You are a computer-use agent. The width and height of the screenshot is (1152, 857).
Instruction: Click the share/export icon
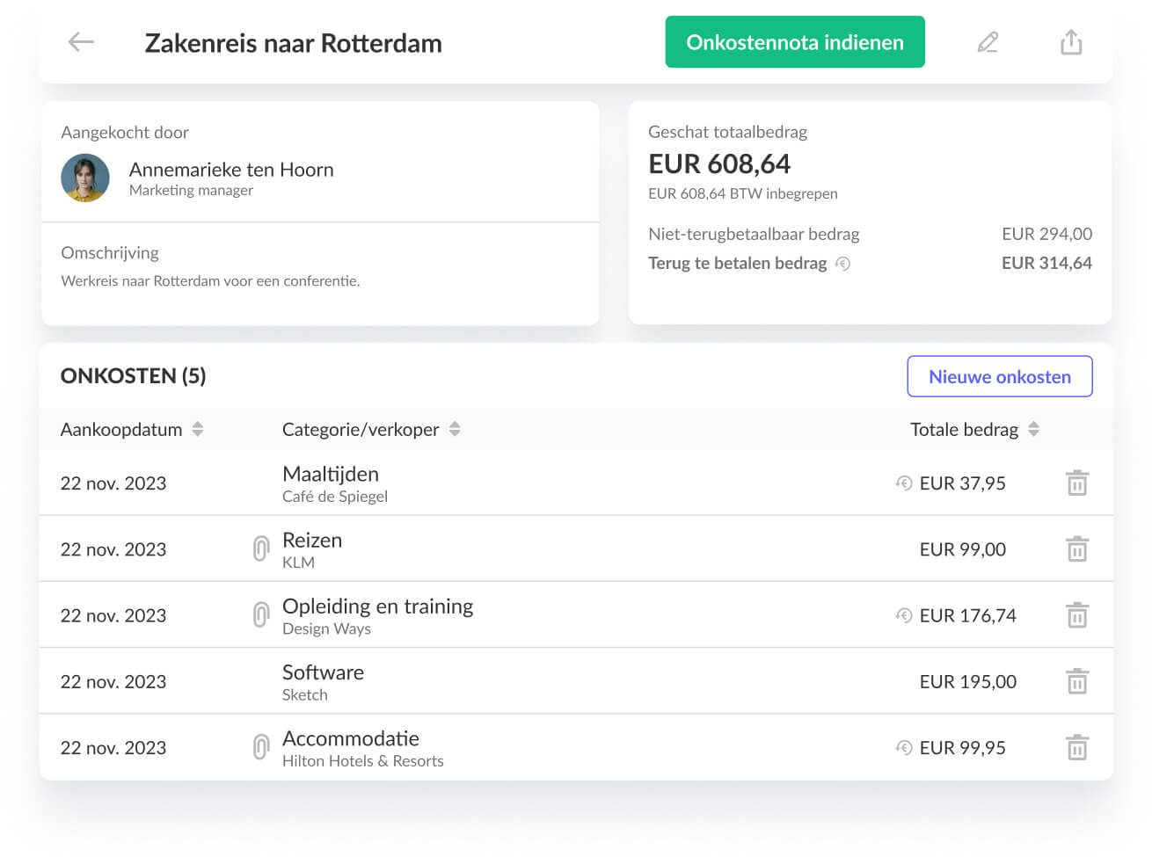point(1071,41)
